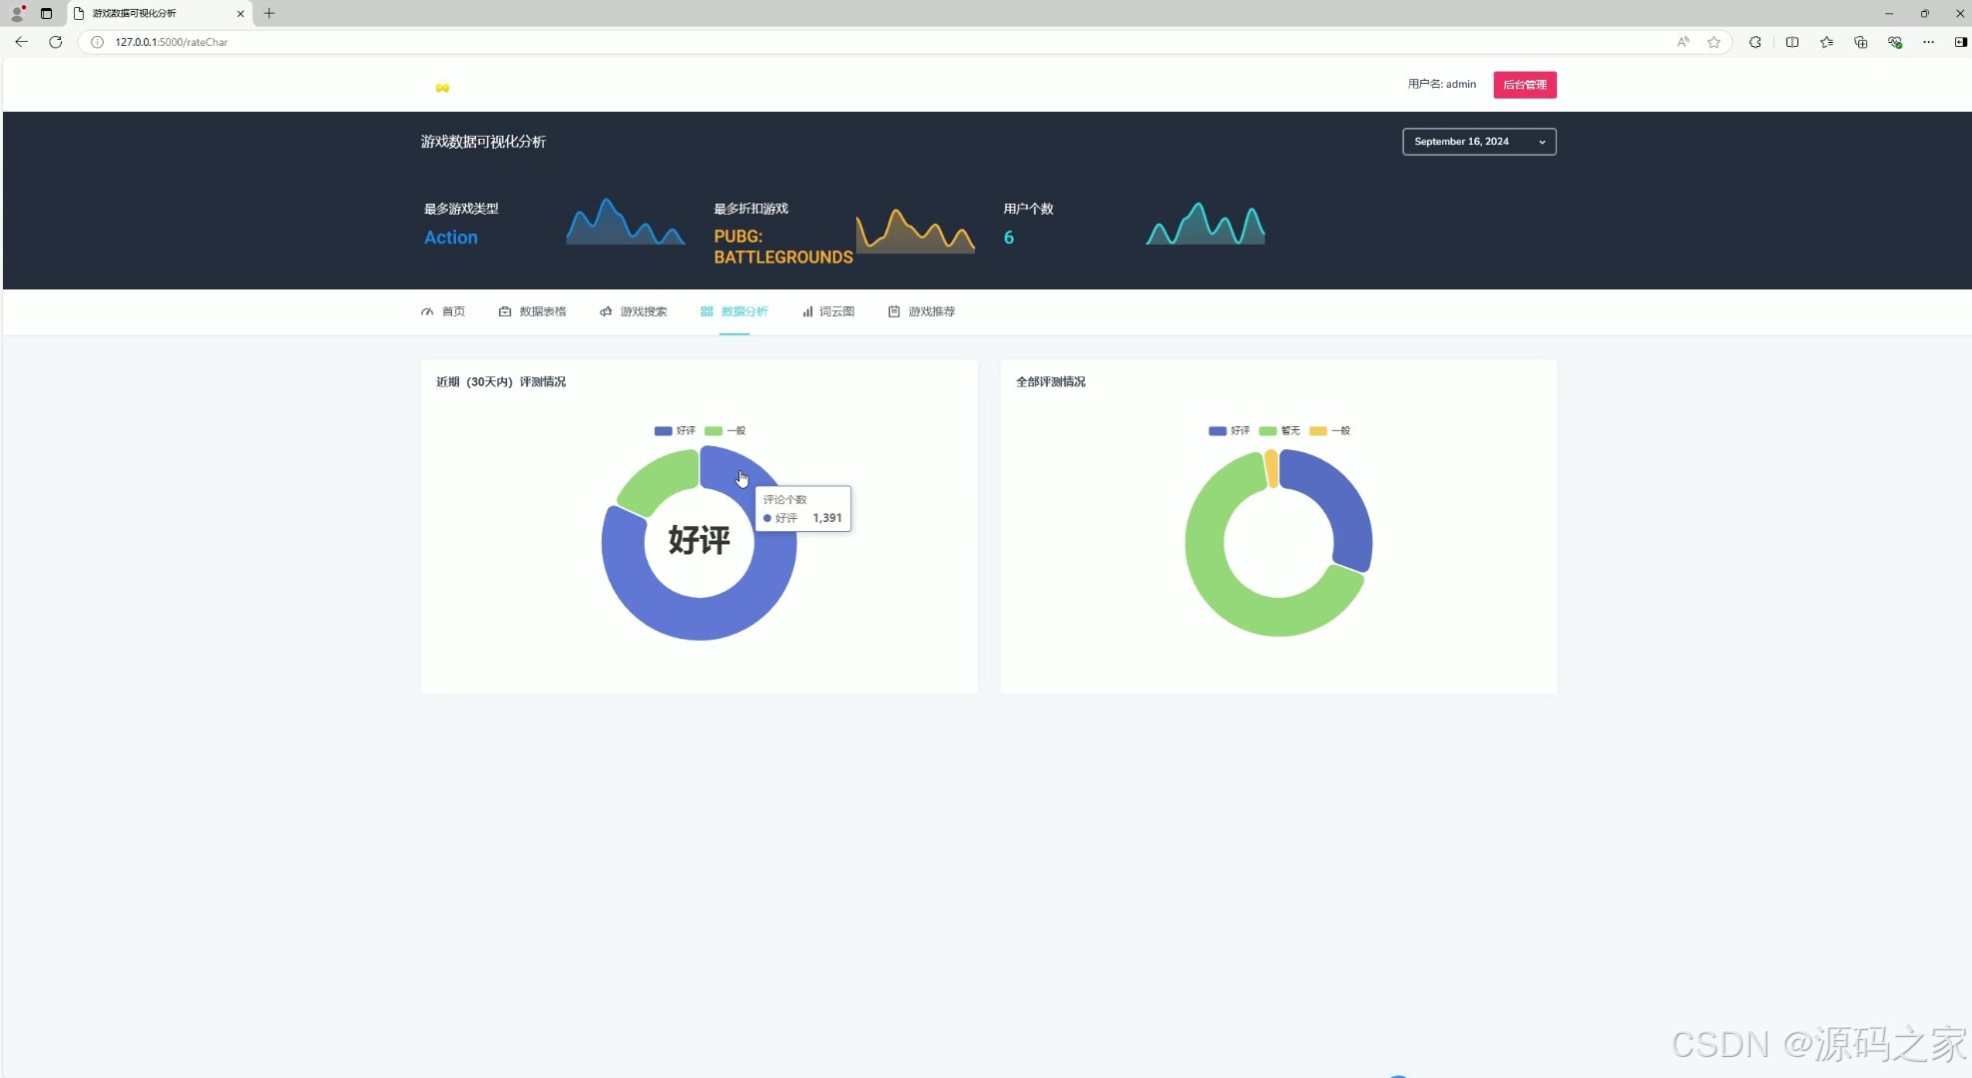The width and height of the screenshot is (1972, 1078).
Task: Open the browser profile icon menu
Action: 17,13
